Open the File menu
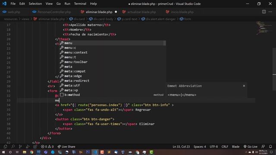This screenshot has height=155, width=276. 13,4
